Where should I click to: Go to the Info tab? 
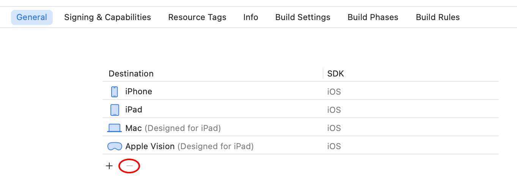251,17
